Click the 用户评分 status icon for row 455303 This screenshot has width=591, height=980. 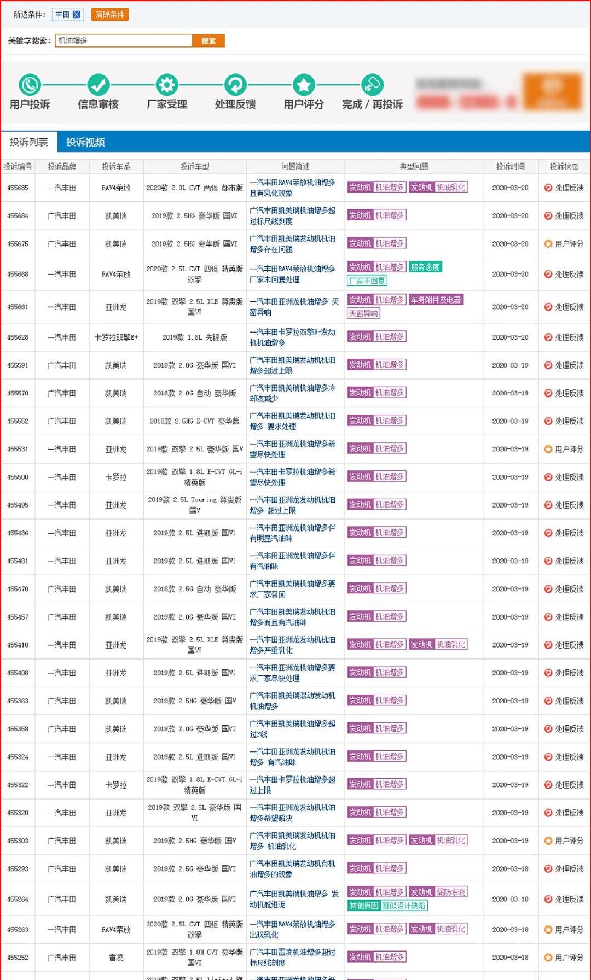pos(548,841)
